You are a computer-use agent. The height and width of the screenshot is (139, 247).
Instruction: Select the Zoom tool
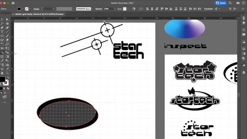click(x=7, y=73)
